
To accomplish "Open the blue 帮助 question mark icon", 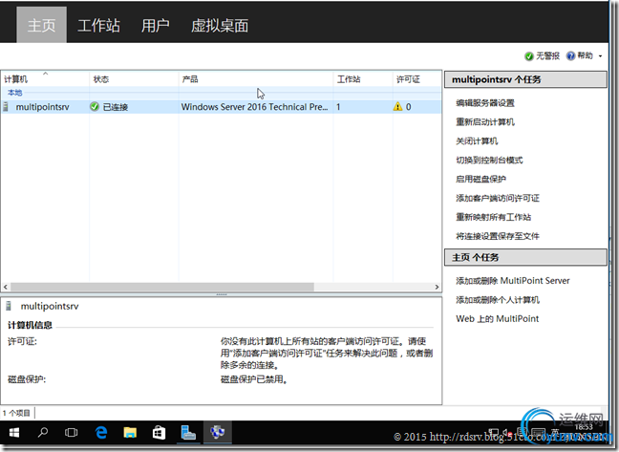I will click(570, 56).
